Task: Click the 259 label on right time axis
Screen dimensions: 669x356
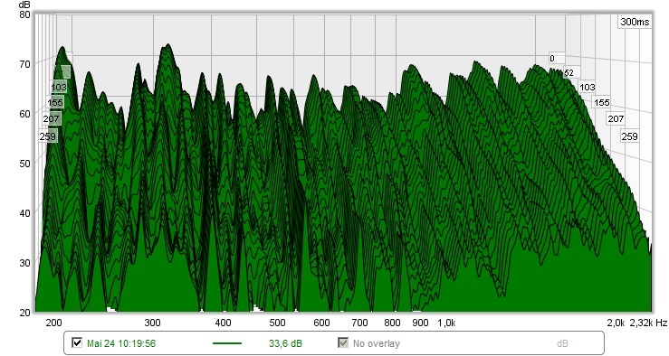Action: pos(630,136)
